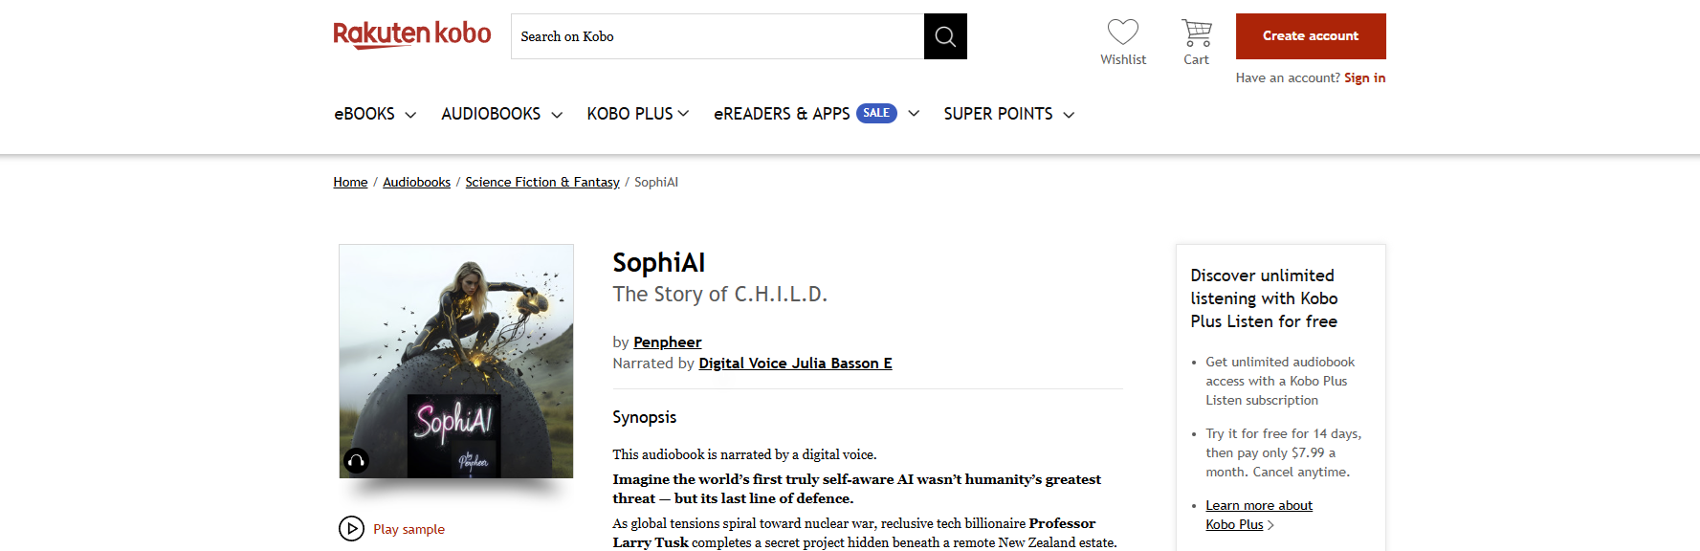Click the Rakuten Kobo logo
Viewport: 1700px width, 551px height.
[412, 33]
